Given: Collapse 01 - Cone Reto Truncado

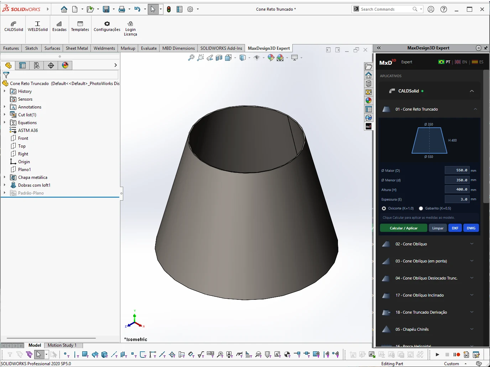Looking at the screenshot, I should pos(475,109).
